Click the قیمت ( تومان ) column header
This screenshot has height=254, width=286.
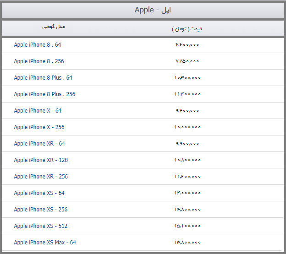(187, 29)
